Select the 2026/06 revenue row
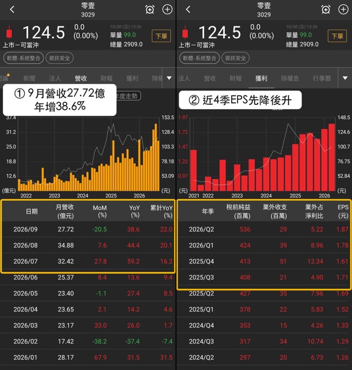Image resolution: width=352 pixels, height=370 pixels. click(88, 277)
